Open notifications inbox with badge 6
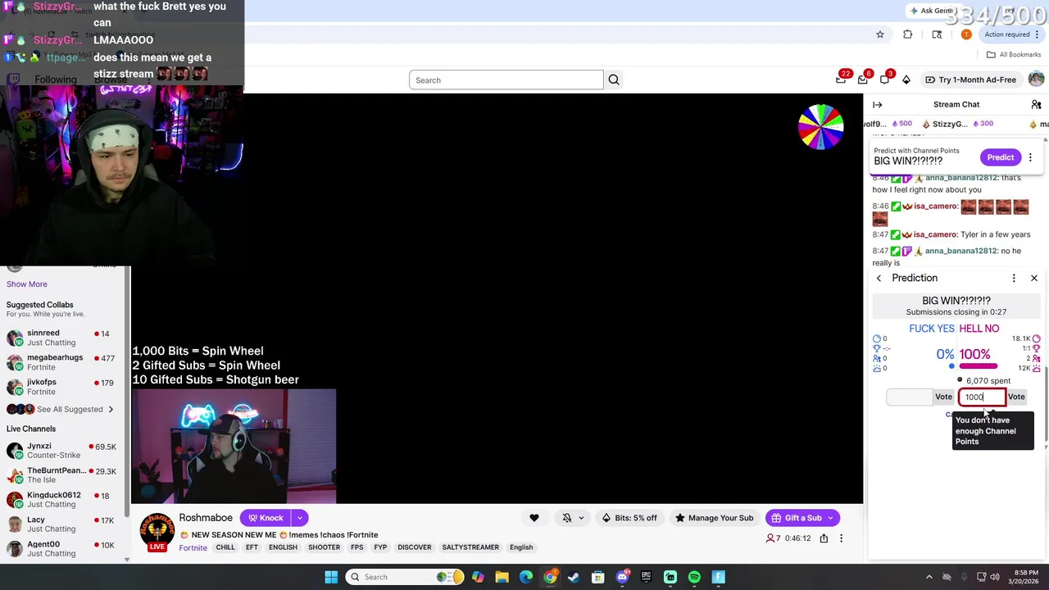 point(863,79)
